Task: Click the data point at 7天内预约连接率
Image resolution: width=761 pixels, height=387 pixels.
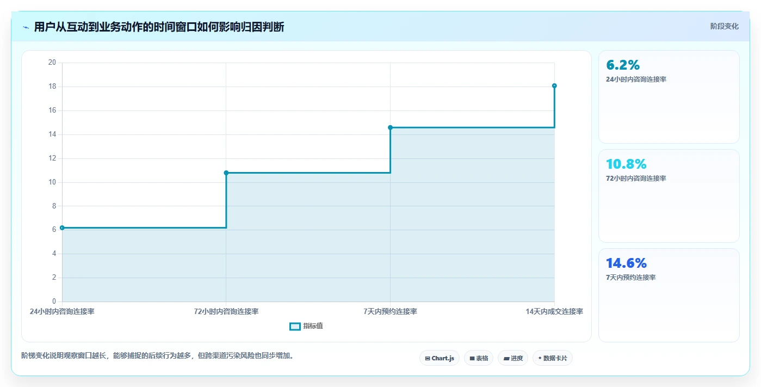Action: [390, 127]
